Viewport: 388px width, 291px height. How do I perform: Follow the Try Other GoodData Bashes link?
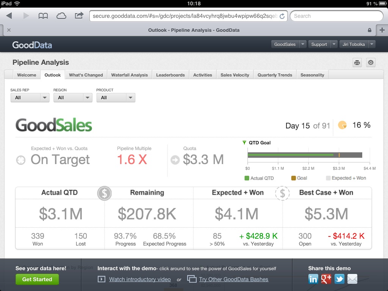click(x=233, y=279)
